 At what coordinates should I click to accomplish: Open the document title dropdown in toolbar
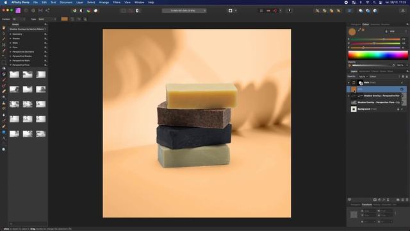(184, 11)
